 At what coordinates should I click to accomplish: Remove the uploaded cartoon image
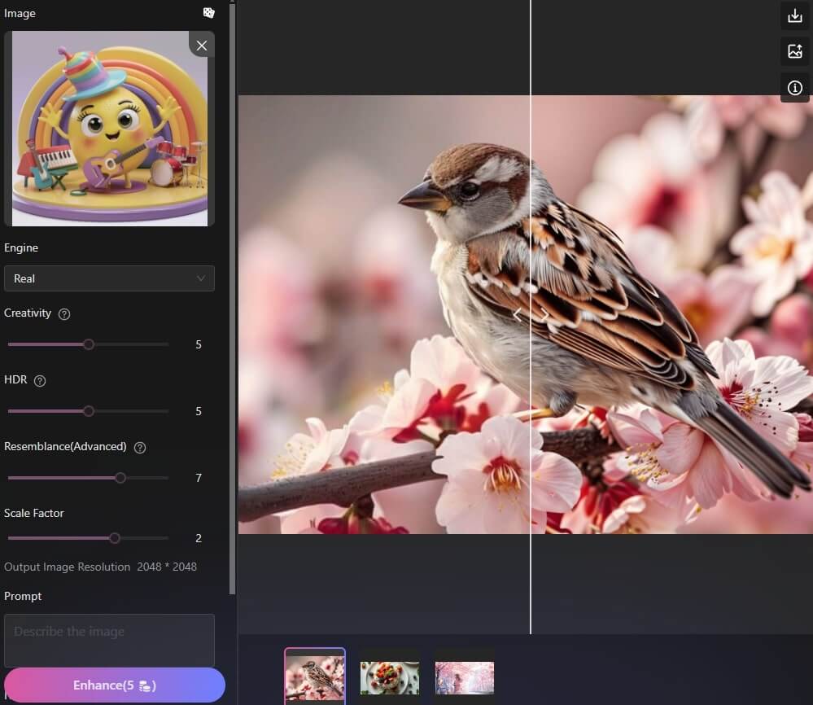tap(202, 46)
